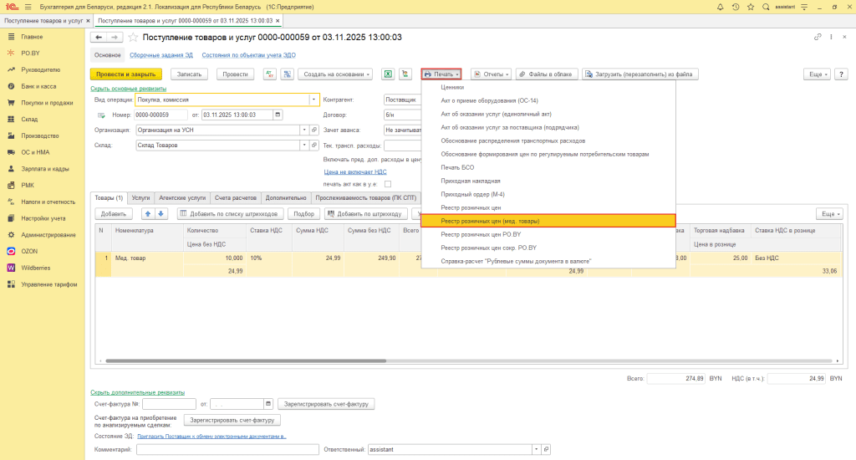Click the 'Провести и закрыть' button

coord(126,74)
